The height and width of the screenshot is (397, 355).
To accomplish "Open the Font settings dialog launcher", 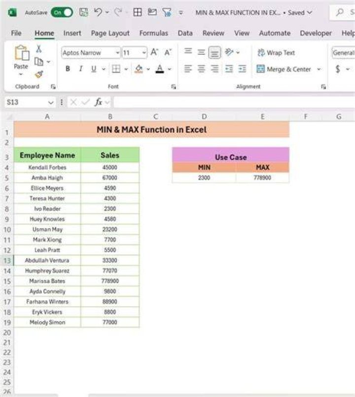I will [x=174, y=87].
